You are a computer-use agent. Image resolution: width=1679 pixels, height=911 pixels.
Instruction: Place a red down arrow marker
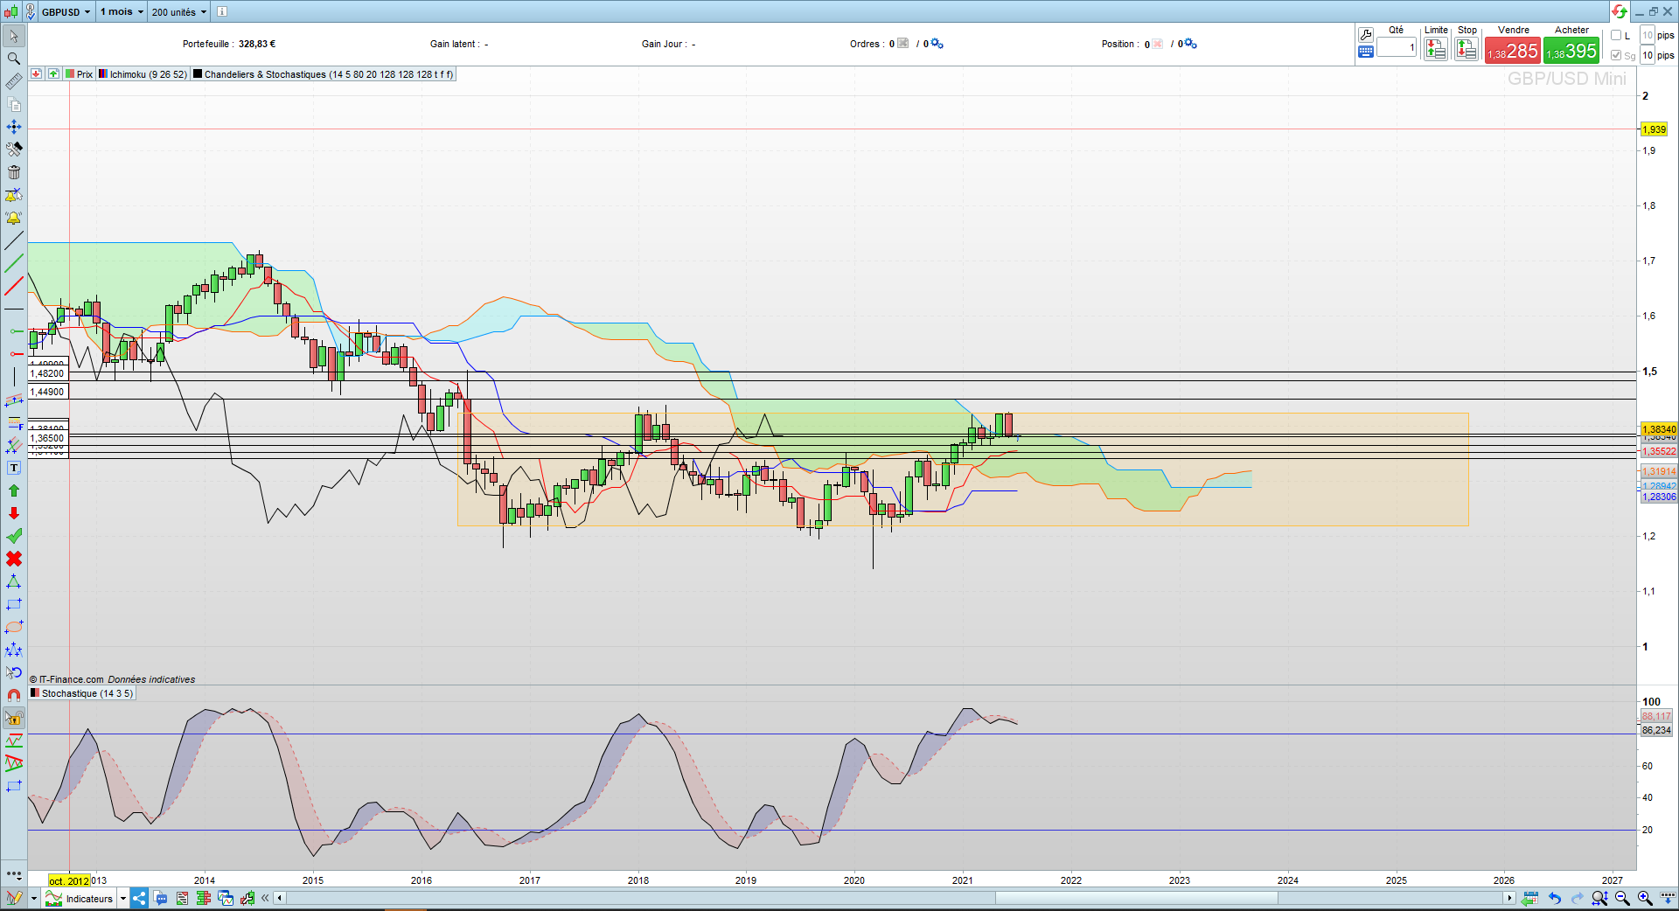pyautogui.click(x=14, y=513)
